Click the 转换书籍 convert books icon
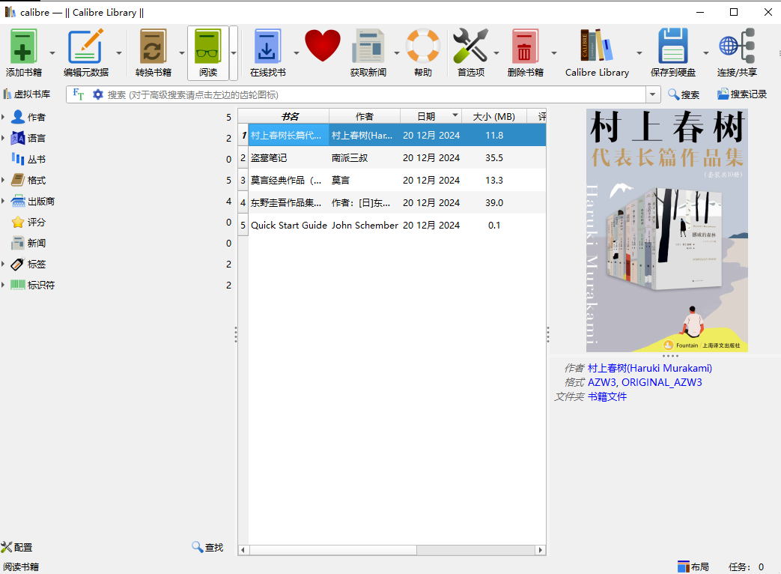 153,47
